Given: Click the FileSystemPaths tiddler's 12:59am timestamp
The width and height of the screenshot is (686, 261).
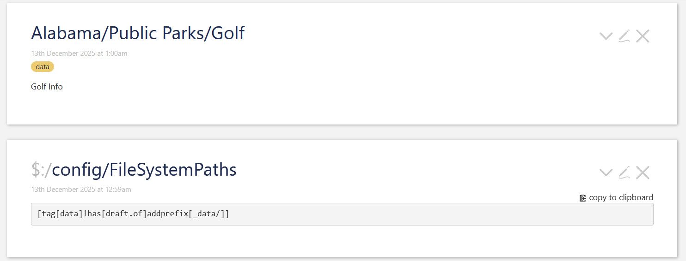Looking at the screenshot, I should click(x=81, y=190).
